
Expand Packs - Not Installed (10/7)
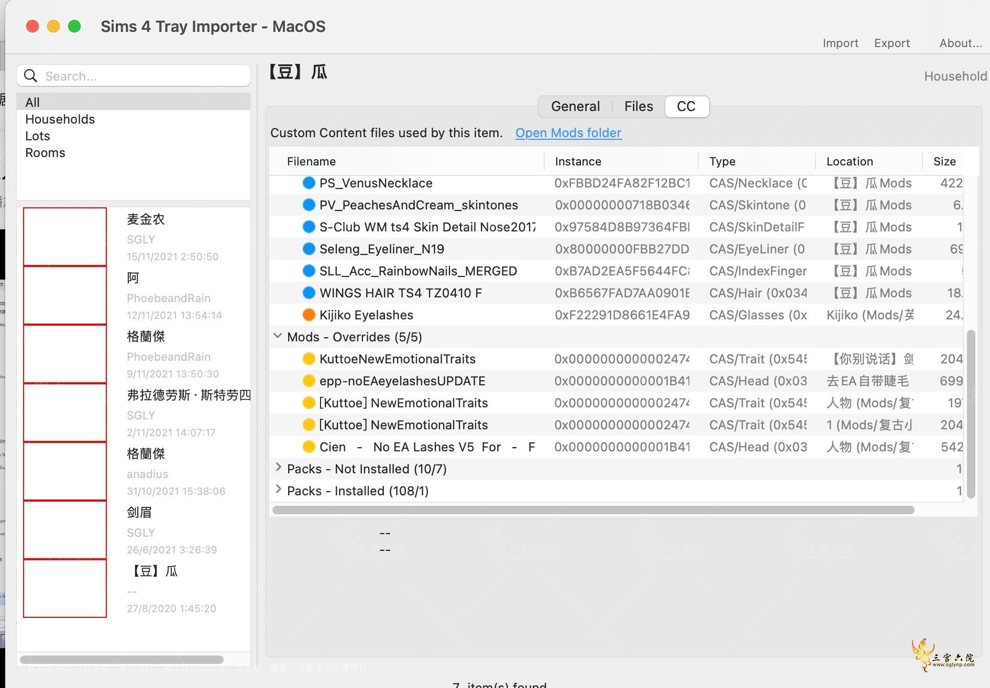(278, 468)
